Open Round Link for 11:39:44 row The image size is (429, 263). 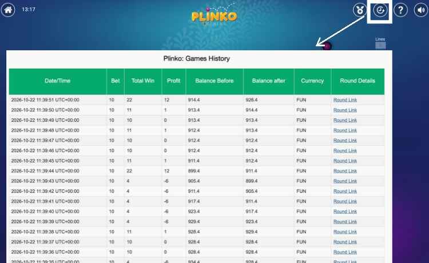pos(345,171)
